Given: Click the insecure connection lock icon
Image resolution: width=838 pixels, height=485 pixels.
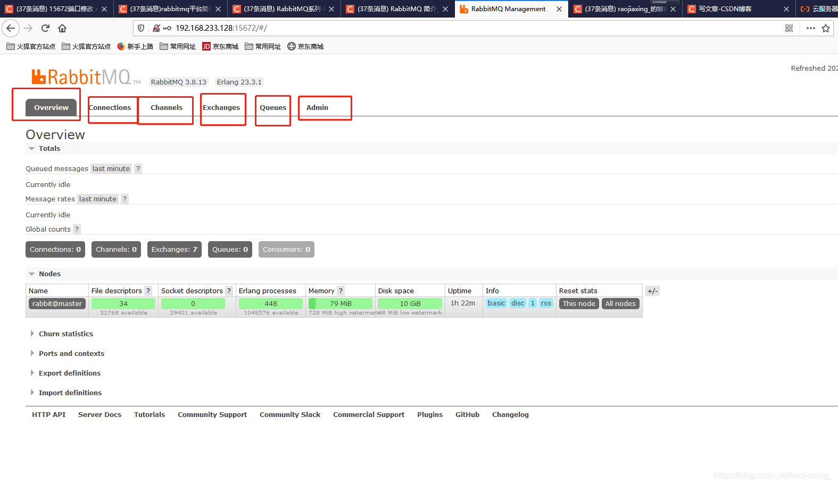Looking at the screenshot, I should pos(156,28).
